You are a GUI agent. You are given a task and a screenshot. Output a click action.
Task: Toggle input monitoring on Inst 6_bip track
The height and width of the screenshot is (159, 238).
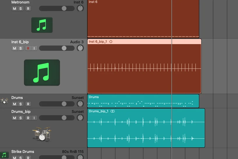pyautogui.click(x=34, y=48)
